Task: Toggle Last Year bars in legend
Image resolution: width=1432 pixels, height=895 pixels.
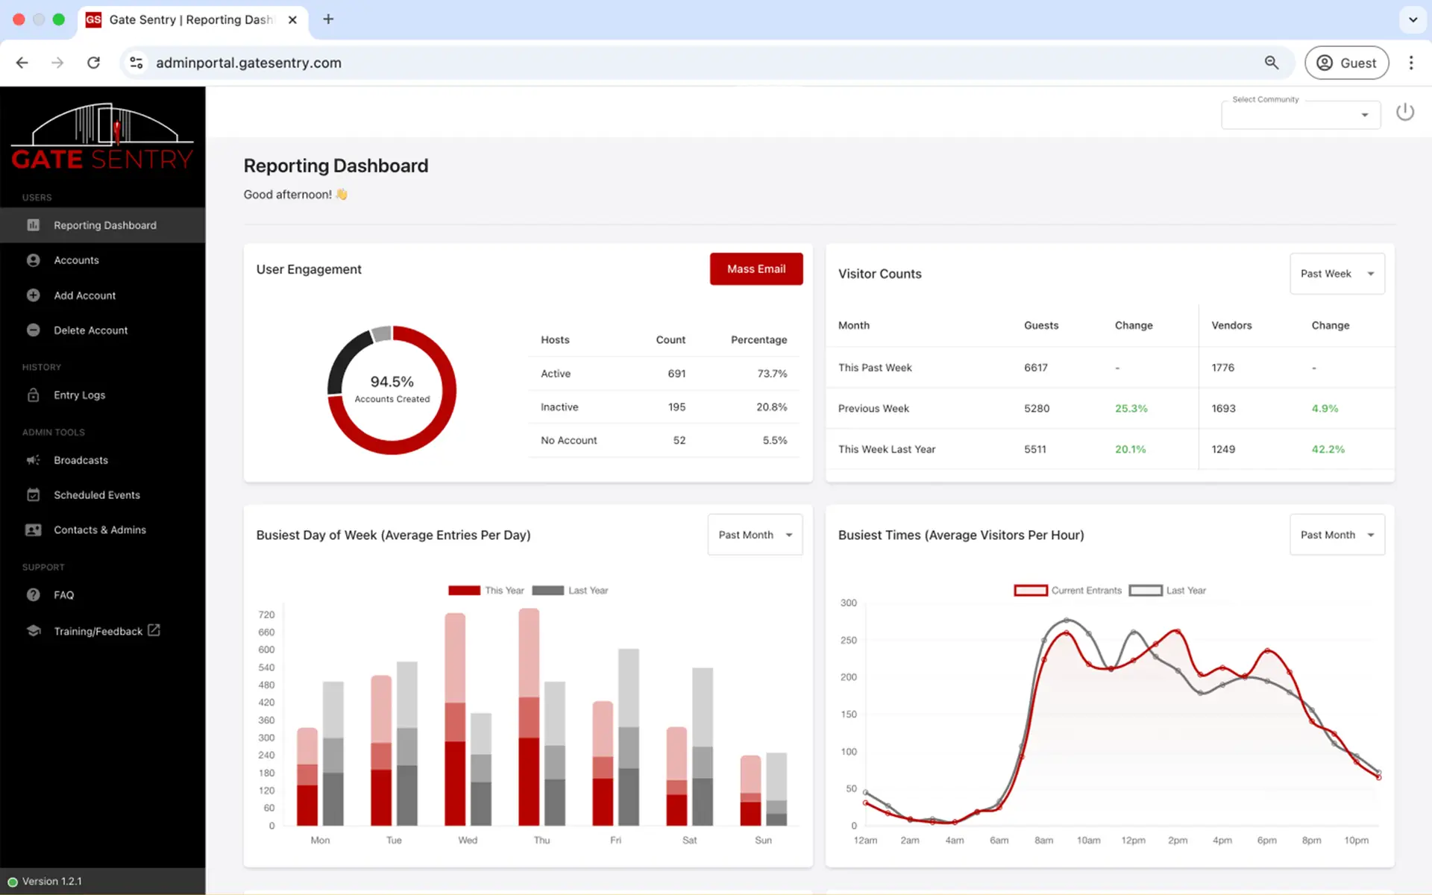Action: [x=571, y=591]
